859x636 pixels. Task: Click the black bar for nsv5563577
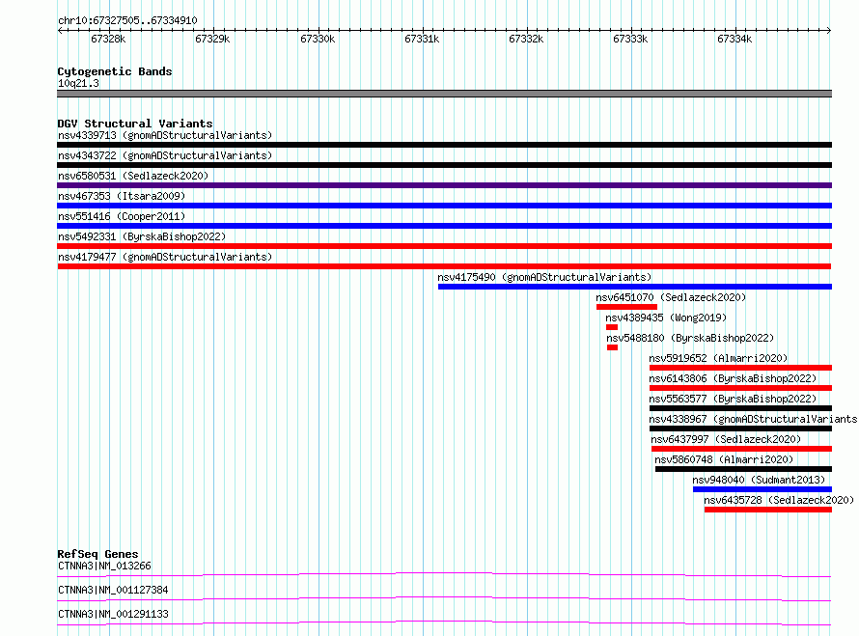740,408
